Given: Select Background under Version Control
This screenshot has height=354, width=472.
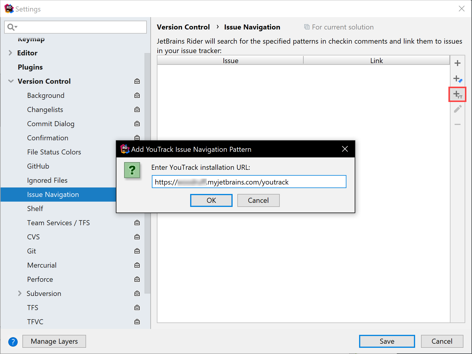Looking at the screenshot, I should pos(46,96).
